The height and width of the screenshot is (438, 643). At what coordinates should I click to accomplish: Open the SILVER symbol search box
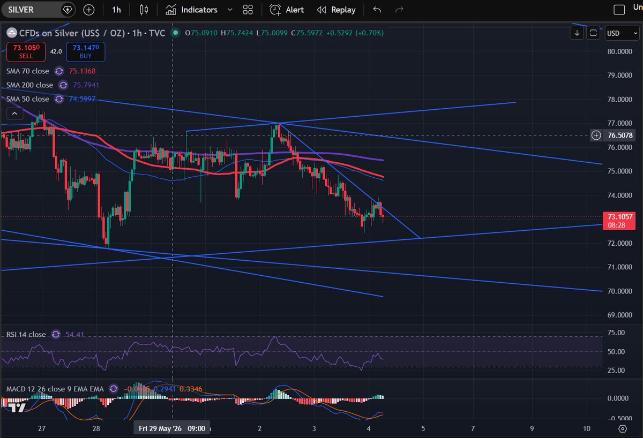tap(38, 10)
